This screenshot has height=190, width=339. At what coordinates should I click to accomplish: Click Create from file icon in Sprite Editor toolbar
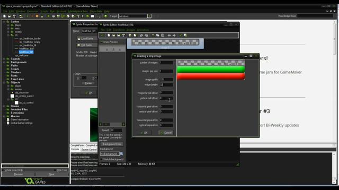tap(113, 35)
